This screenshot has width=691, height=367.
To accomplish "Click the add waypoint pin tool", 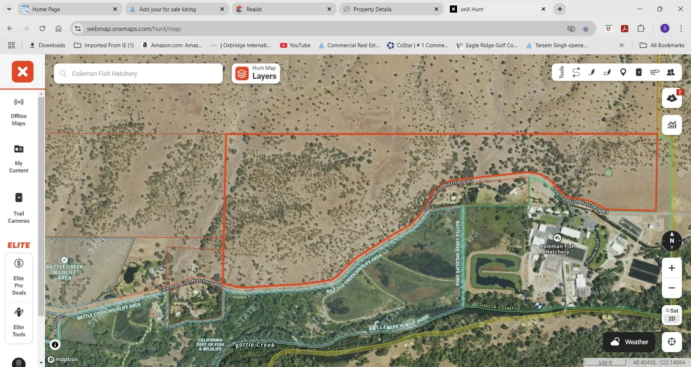I will click(x=623, y=72).
